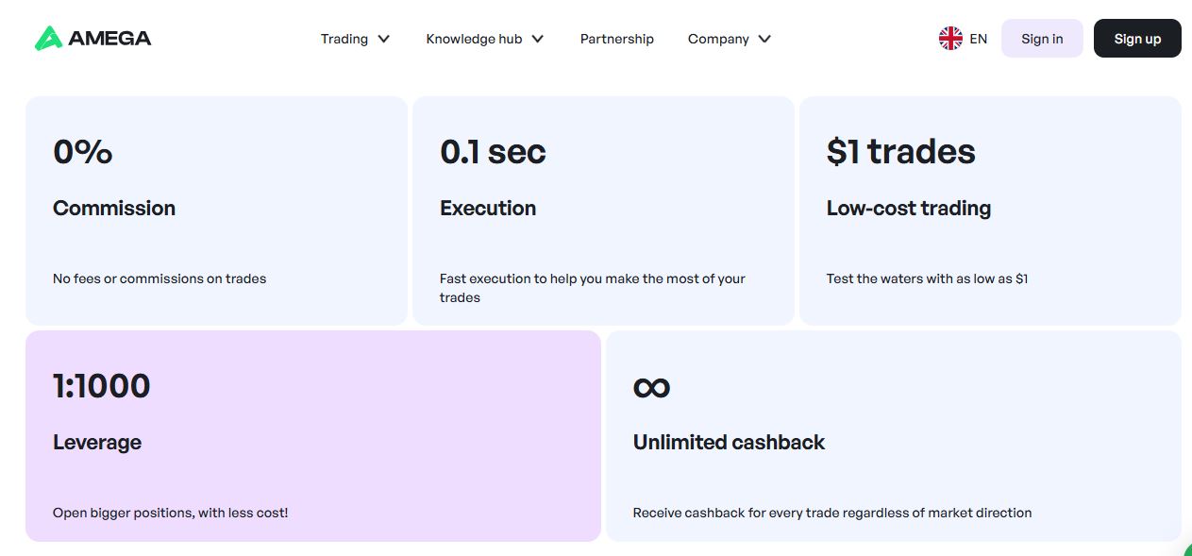1192x556 pixels.
Task: Click the UK flag language icon
Action: 950,39
